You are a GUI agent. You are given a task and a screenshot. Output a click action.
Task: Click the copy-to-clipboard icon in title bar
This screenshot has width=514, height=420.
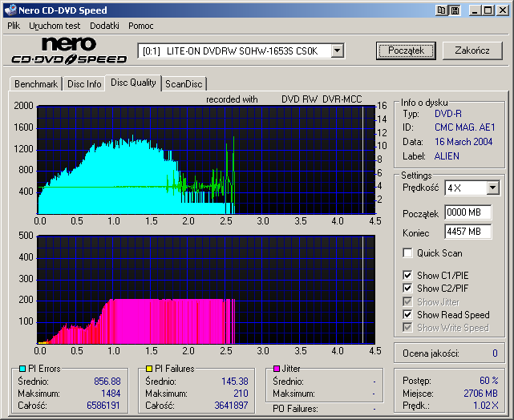(442, 10)
